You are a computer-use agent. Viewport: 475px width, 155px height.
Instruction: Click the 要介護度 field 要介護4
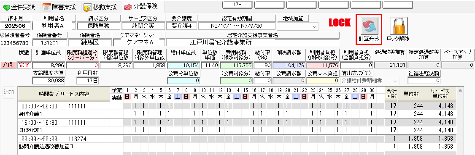pos(181,26)
